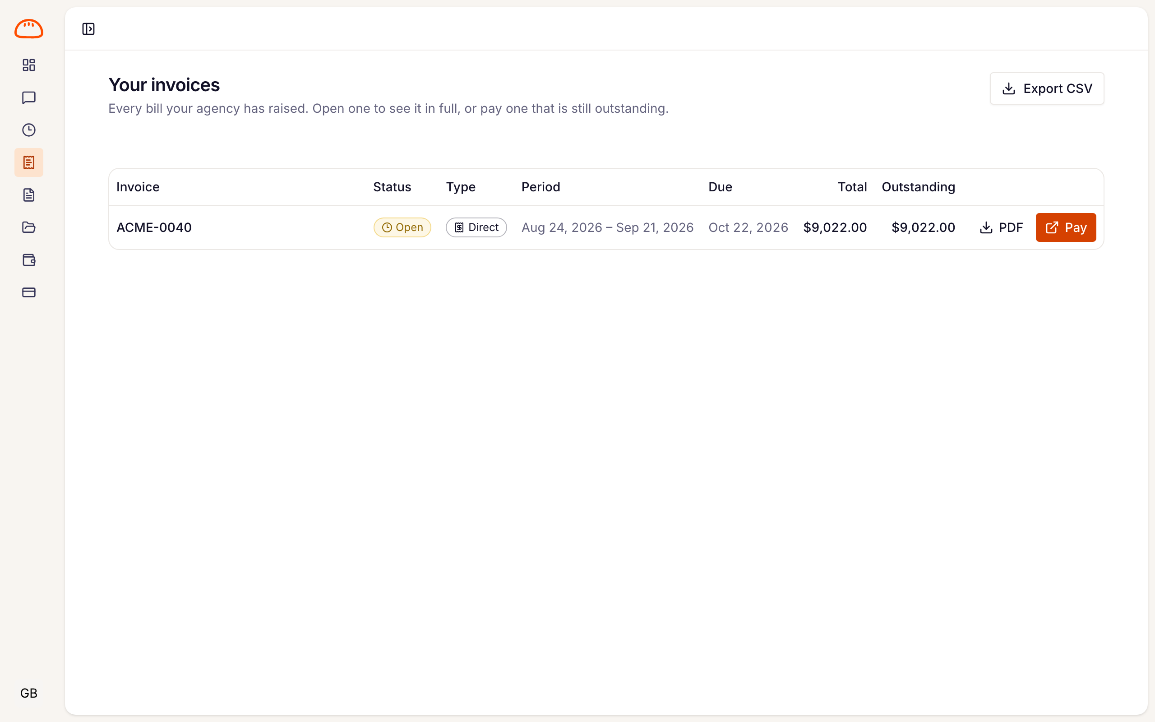Open invoice ACME-0040
The width and height of the screenshot is (1155, 722).
coord(154,227)
